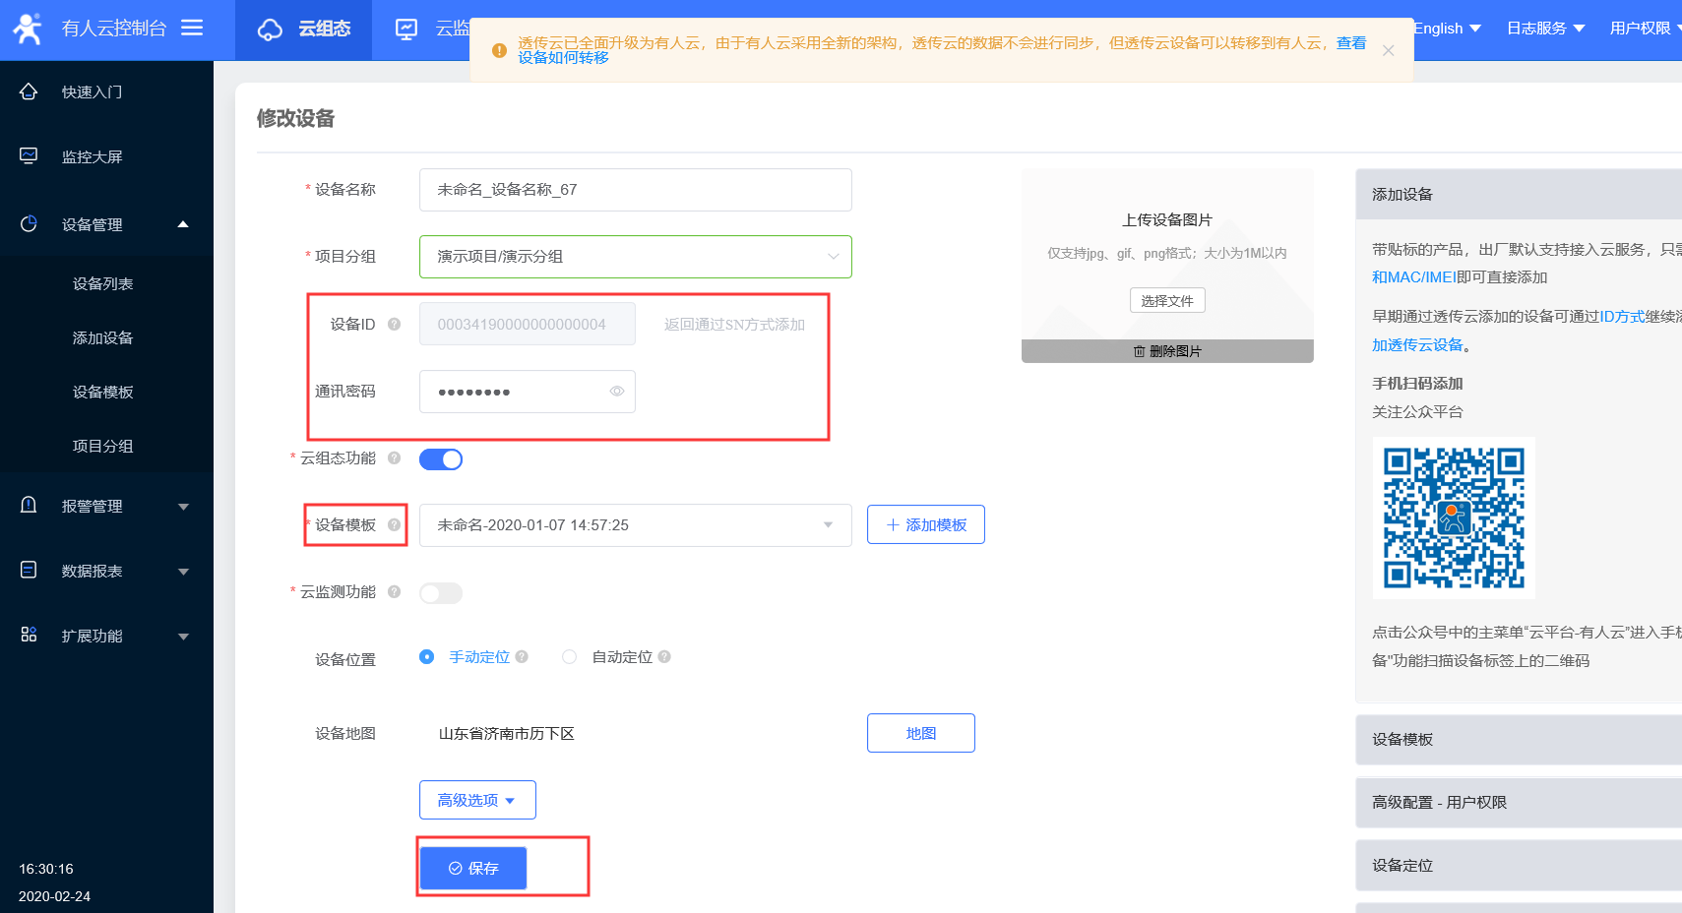Screen dimensions: 1682x913
Task: Open the 设备模板 selection dropdown
Action: click(635, 525)
